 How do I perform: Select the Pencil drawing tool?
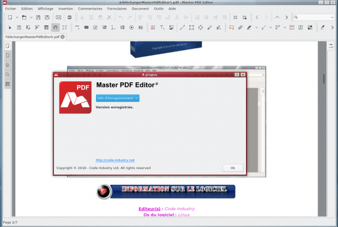pyautogui.click(x=210, y=27)
